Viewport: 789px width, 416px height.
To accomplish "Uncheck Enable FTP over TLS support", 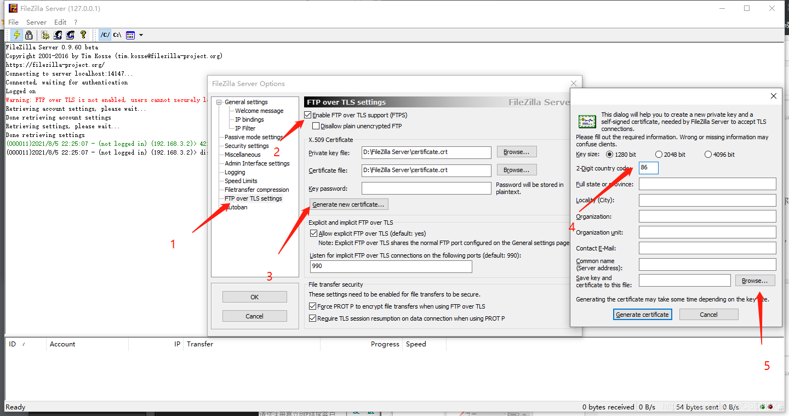I will (308, 115).
